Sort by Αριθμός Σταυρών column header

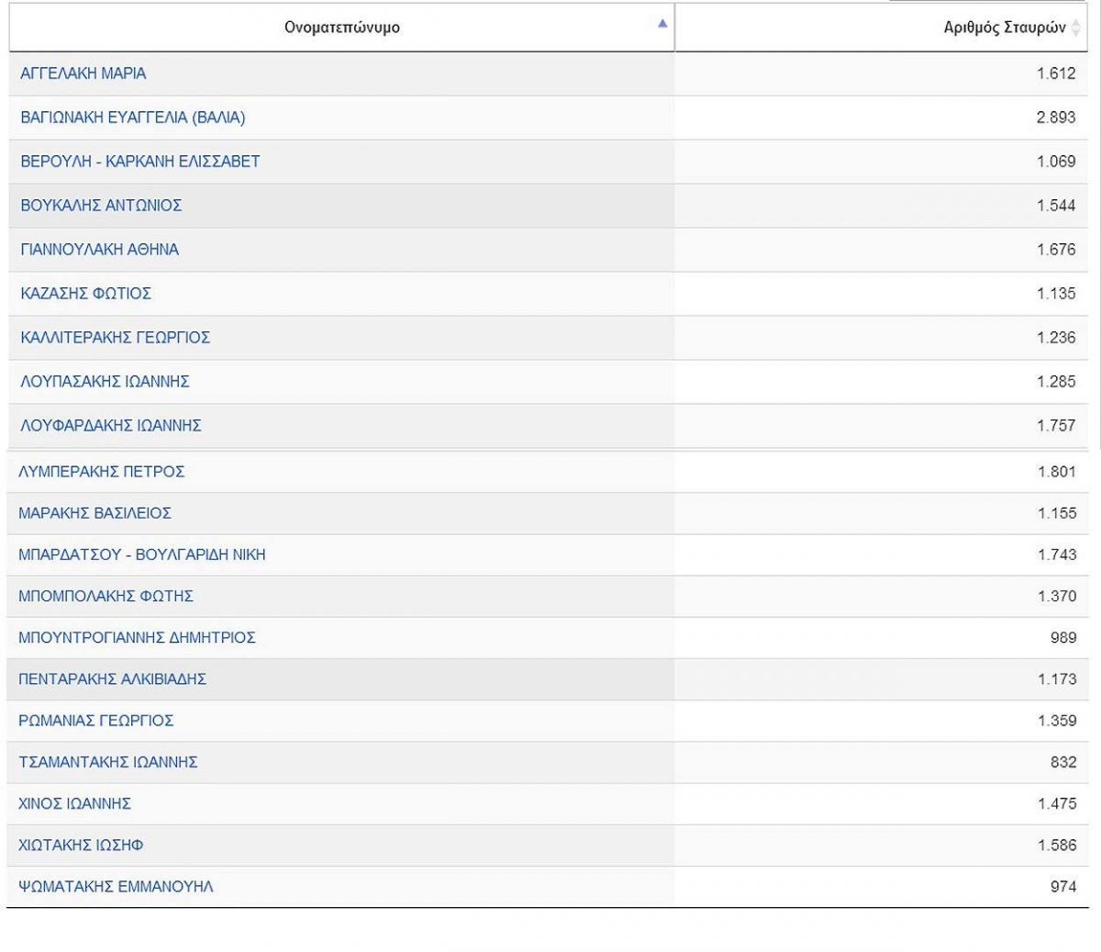(x=881, y=28)
